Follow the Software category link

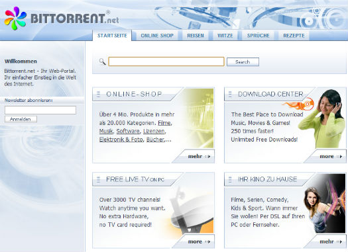[128, 131]
